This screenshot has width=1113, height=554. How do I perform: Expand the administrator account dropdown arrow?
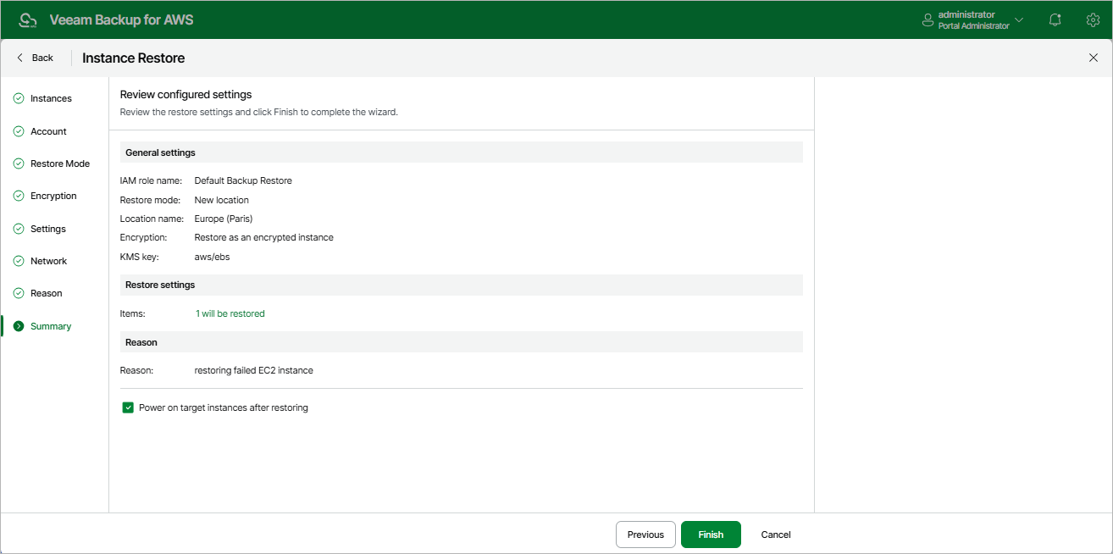pyautogui.click(x=1019, y=19)
